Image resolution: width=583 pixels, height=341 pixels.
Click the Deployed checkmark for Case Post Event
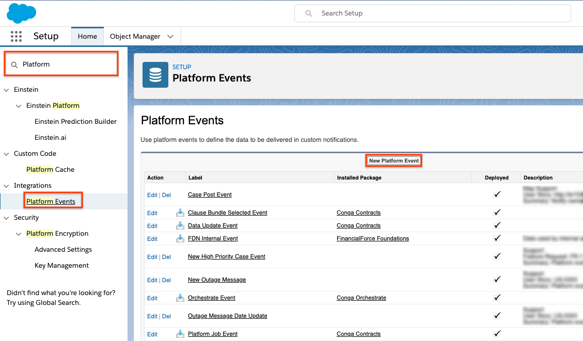tap(497, 194)
